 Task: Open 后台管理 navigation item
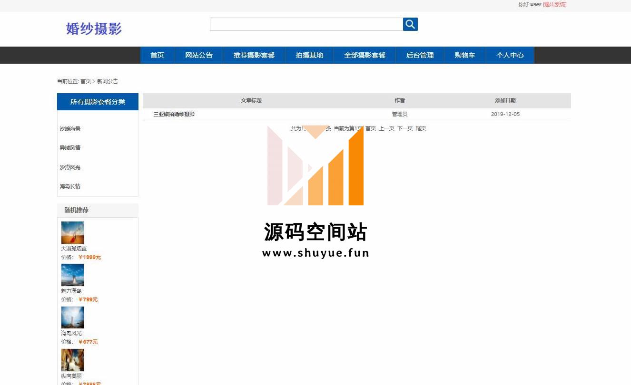point(420,55)
